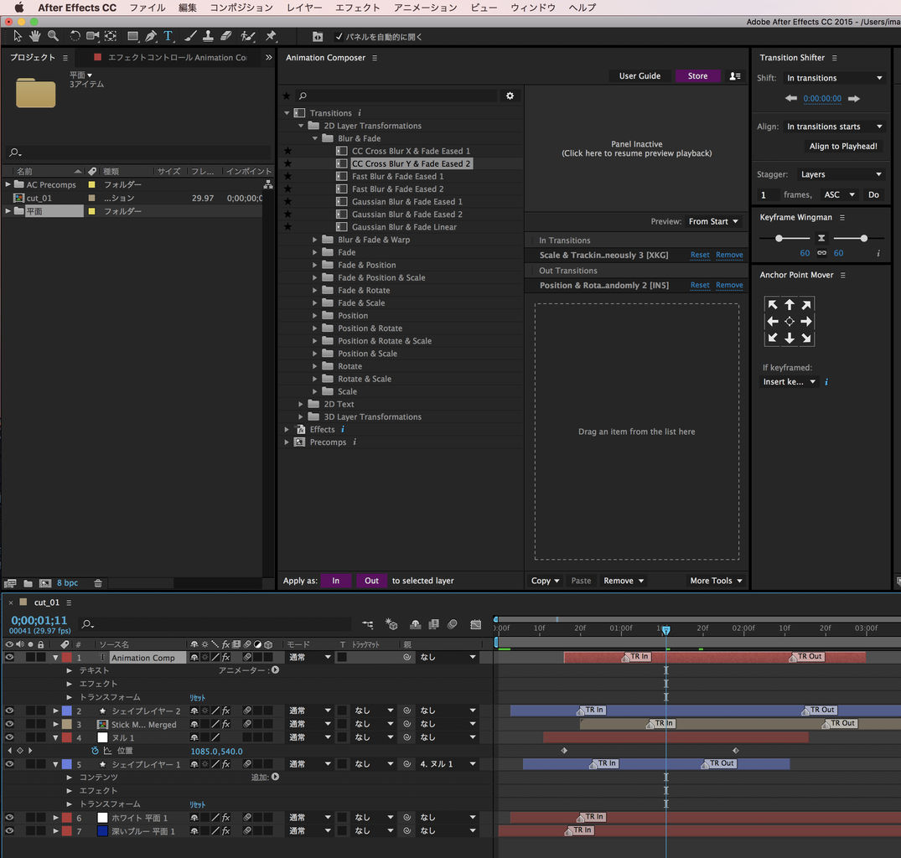Open the コンポジション menu

point(241,8)
